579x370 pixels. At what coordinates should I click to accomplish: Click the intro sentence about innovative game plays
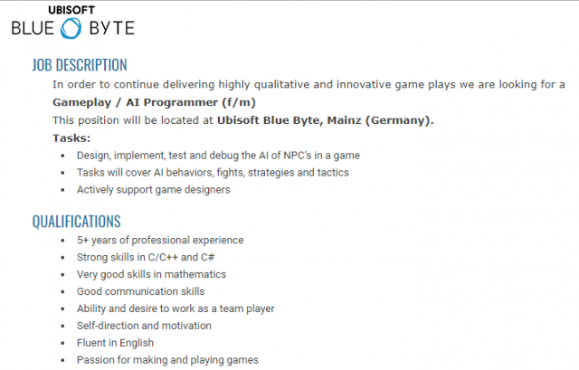coord(308,84)
